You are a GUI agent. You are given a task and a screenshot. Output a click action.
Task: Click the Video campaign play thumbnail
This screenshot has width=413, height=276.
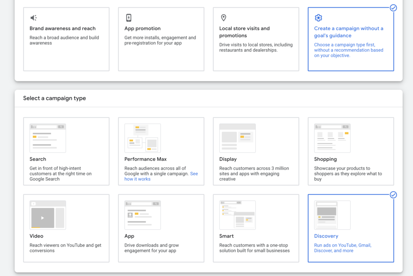tap(48, 215)
